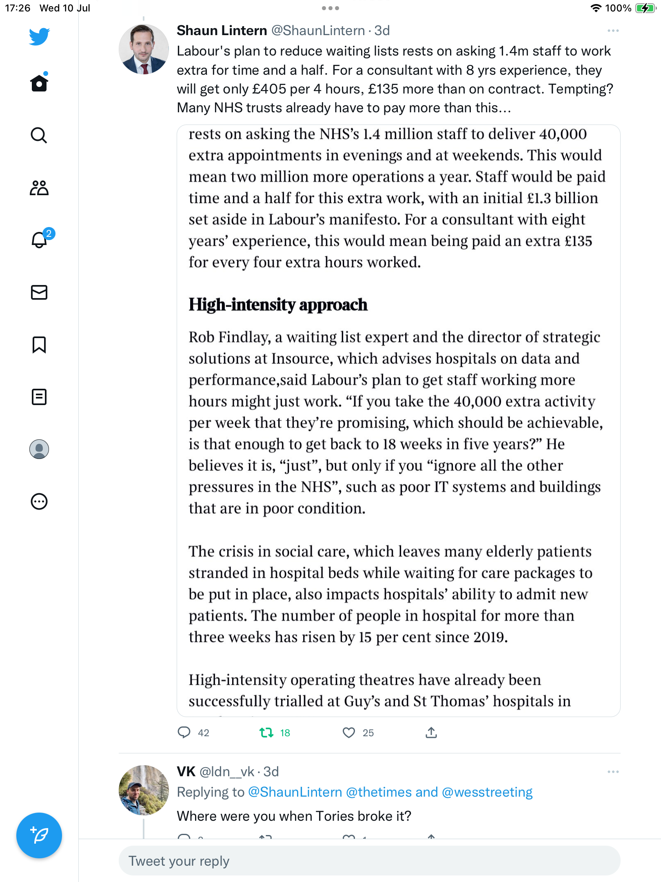Share Shaun Lintern's tweet
Image resolution: width=661 pixels, height=882 pixels.
click(x=431, y=733)
